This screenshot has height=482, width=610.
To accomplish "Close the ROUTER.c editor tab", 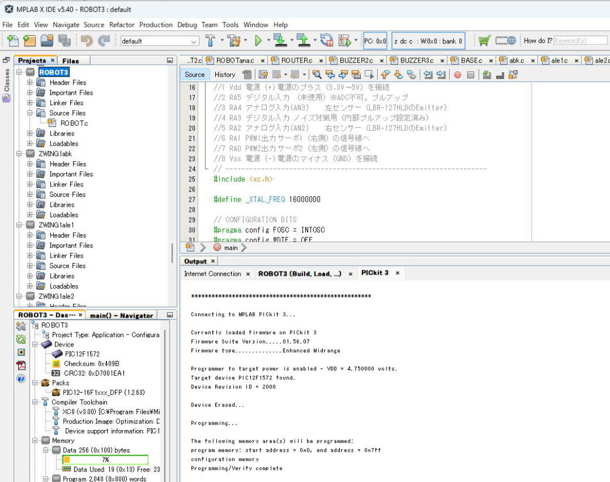I will [321, 61].
